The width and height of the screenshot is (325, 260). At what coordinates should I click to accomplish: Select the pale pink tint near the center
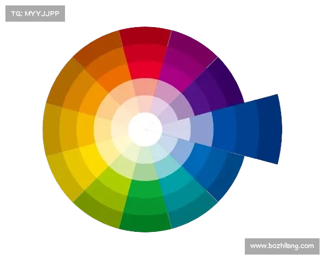144,103
